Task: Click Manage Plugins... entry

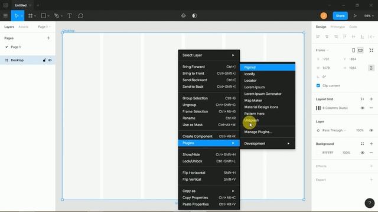Action: point(268,132)
